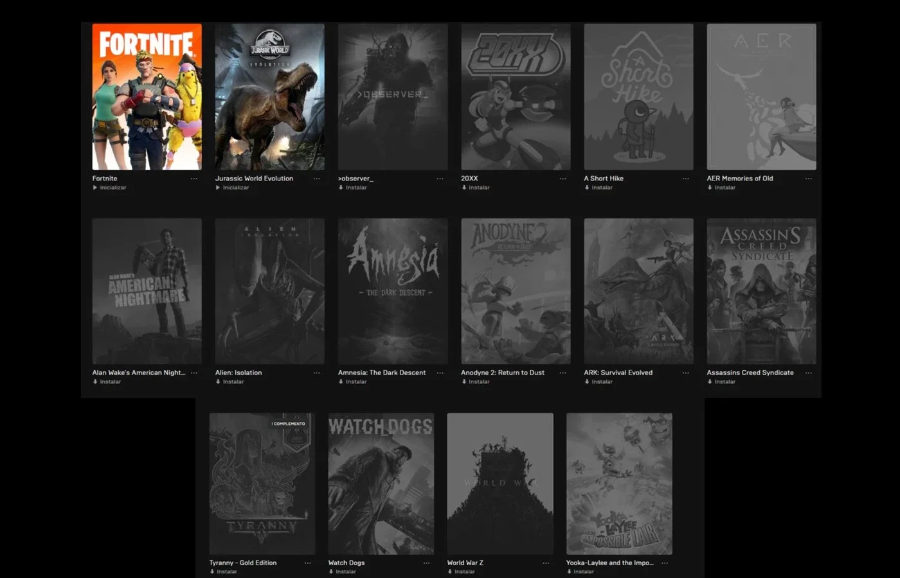Click Instalar under >observer_
Viewport: 900px width, 578px height.
[x=352, y=188]
